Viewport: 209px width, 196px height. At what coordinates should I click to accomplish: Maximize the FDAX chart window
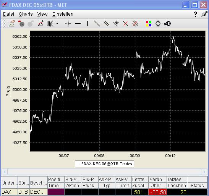coord(194,5)
